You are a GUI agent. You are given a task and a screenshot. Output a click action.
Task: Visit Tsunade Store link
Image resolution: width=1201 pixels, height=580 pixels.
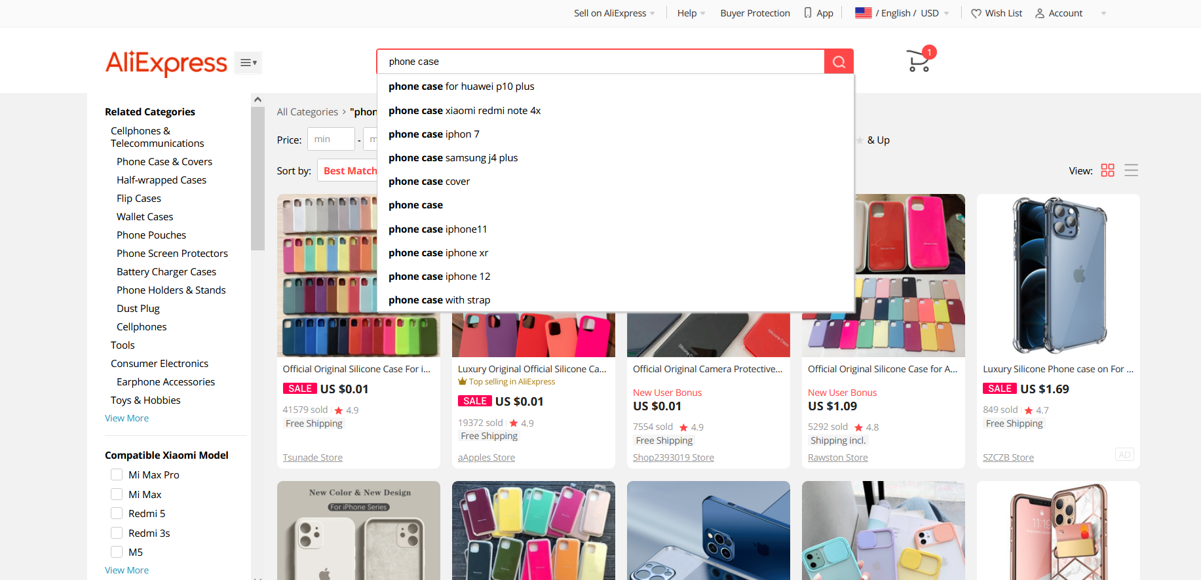pyautogui.click(x=313, y=457)
